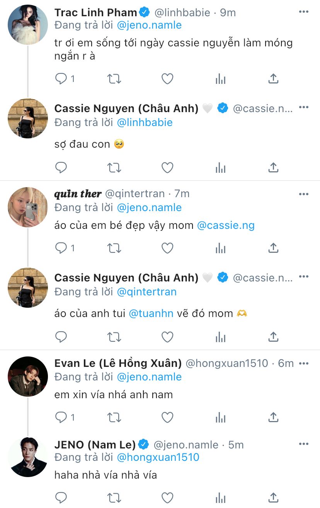This screenshot has height=508, width=320.
Task: Open Evan Le's profile avatar
Action: pyautogui.click(x=28, y=377)
